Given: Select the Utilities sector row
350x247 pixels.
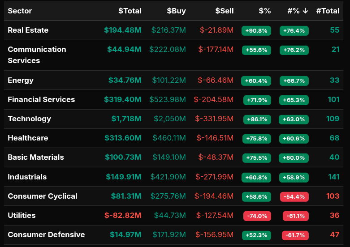Looking at the screenshot, I should (22, 216).
